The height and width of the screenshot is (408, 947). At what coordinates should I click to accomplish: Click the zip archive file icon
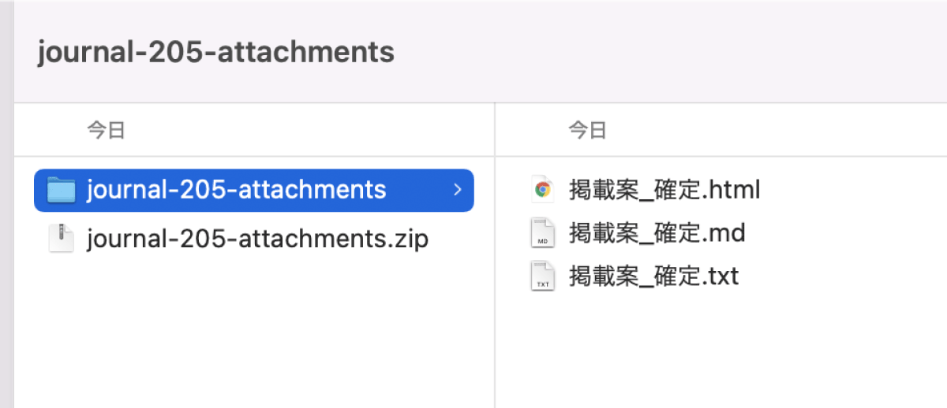(x=61, y=238)
